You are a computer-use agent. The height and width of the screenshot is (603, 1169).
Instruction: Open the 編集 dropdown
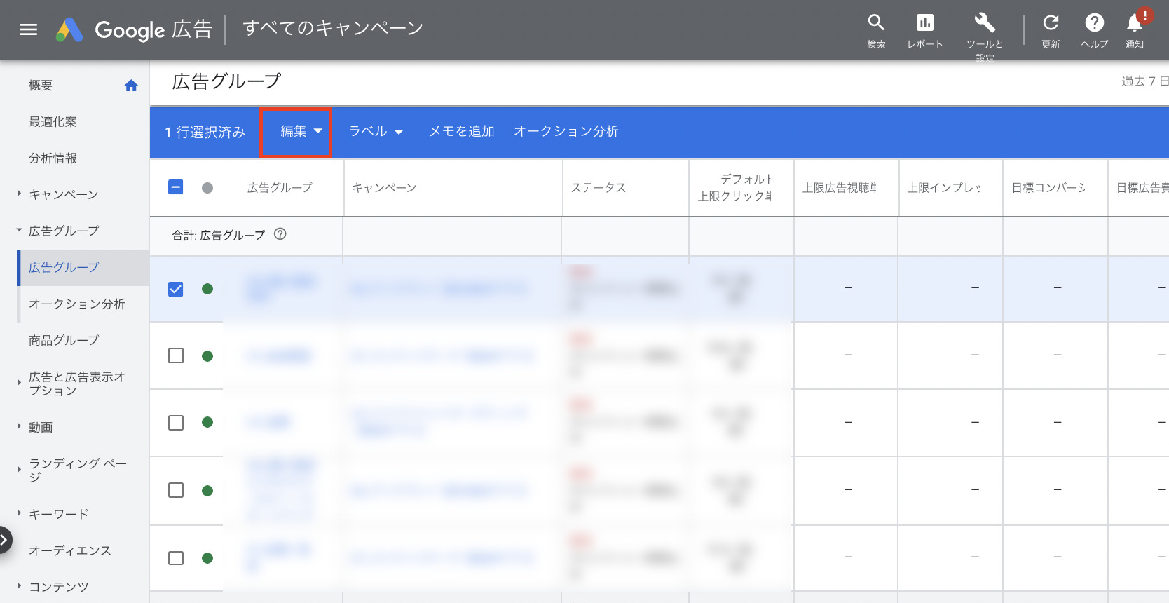pyautogui.click(x=301, y=131)
